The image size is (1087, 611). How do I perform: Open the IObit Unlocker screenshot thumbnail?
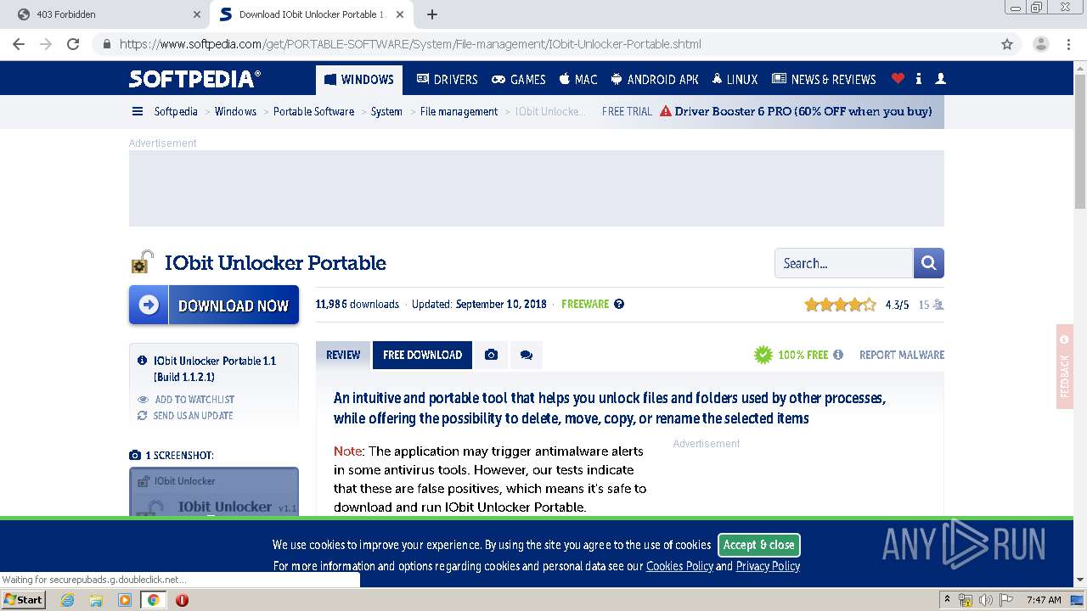pos(214,492)
